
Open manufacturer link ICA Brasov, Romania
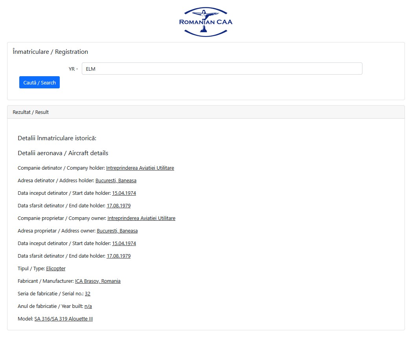pyautogui.click(x=97, y=281)
